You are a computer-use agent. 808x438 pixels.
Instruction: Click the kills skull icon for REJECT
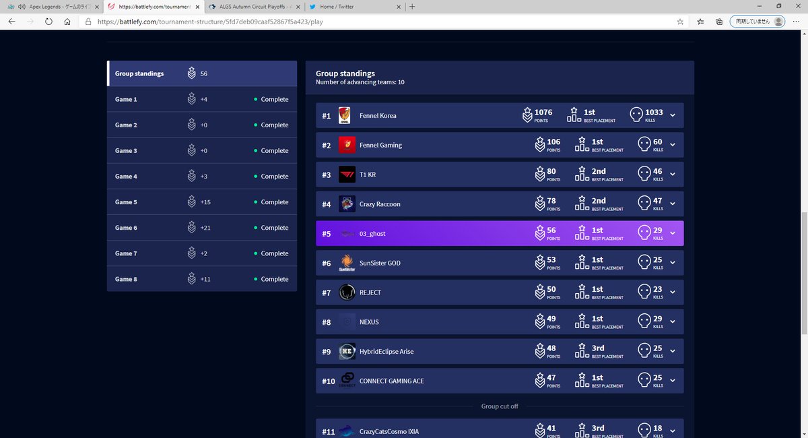click(643, 292)
